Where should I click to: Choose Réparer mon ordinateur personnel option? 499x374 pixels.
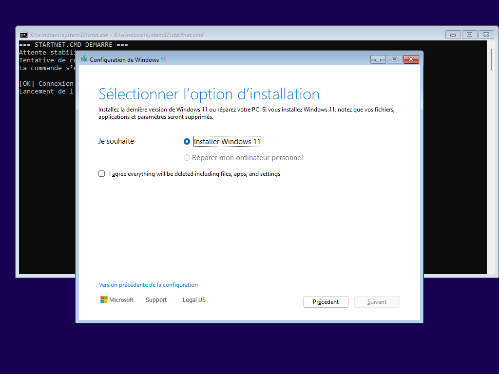pos(187,158)
